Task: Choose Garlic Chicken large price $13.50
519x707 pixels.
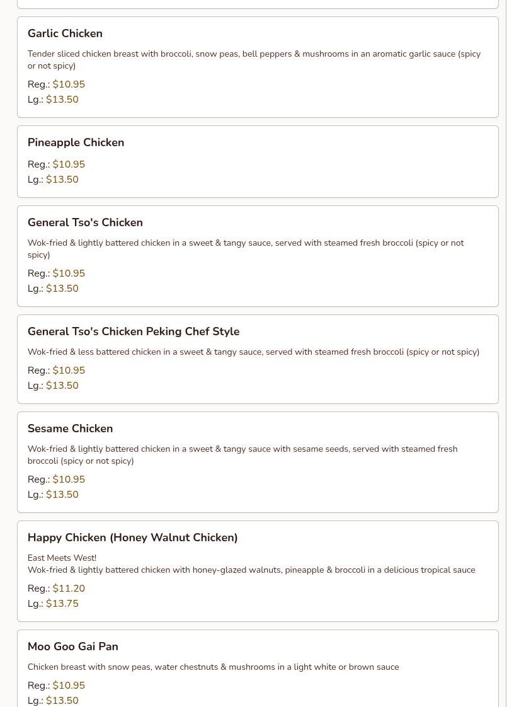Action: (62, 100)
